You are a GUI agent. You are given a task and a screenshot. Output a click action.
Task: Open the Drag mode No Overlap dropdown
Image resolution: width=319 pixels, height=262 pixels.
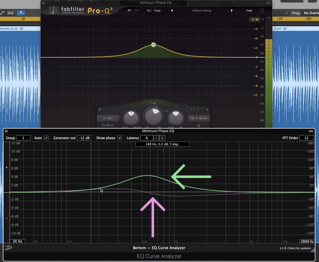[311, 13]
